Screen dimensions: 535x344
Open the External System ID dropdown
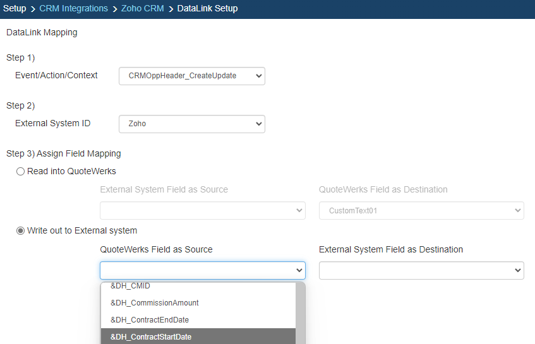tap(191, 124)
